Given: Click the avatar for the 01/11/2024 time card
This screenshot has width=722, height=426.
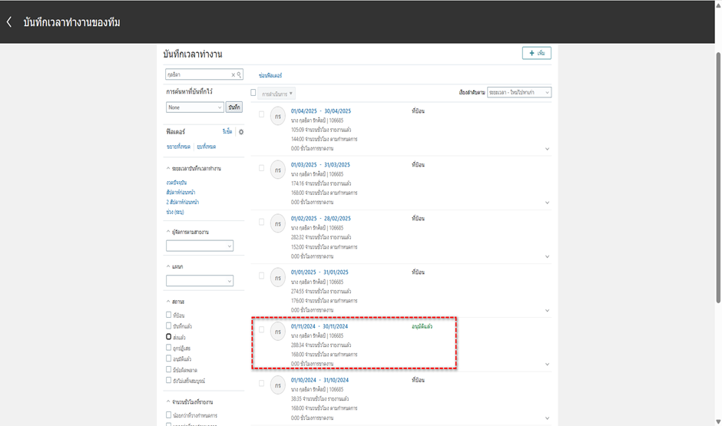Looking at the screenshot, I should click(x=277, y=330).
